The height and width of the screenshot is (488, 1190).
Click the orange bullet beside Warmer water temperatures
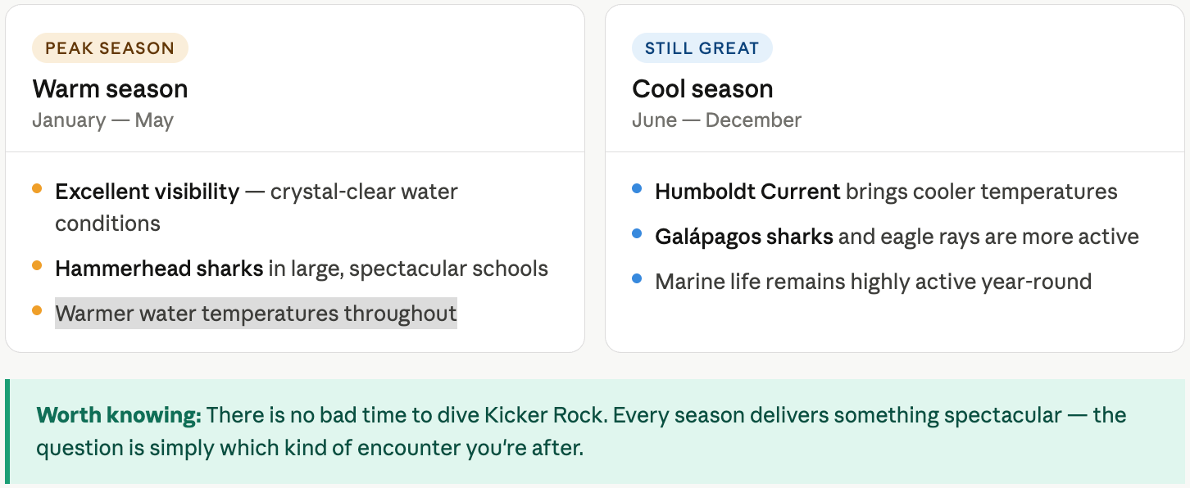tap(37, 310)
